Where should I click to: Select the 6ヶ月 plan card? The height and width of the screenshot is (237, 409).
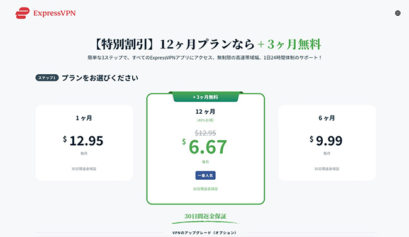[327, 143]
